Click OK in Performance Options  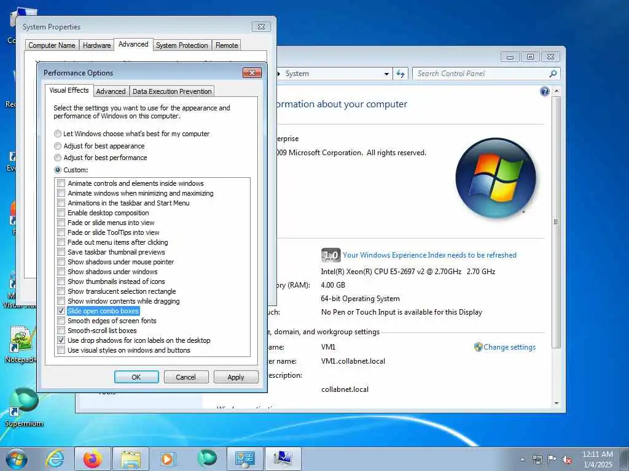coord(136,377)
